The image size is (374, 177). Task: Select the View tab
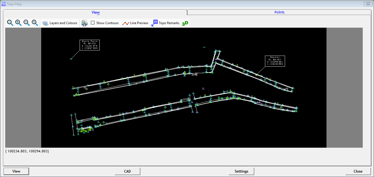tap(96, 12)
